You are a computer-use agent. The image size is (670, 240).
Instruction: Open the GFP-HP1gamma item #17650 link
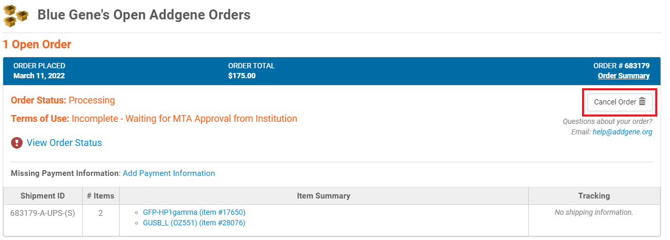[194, 212]
